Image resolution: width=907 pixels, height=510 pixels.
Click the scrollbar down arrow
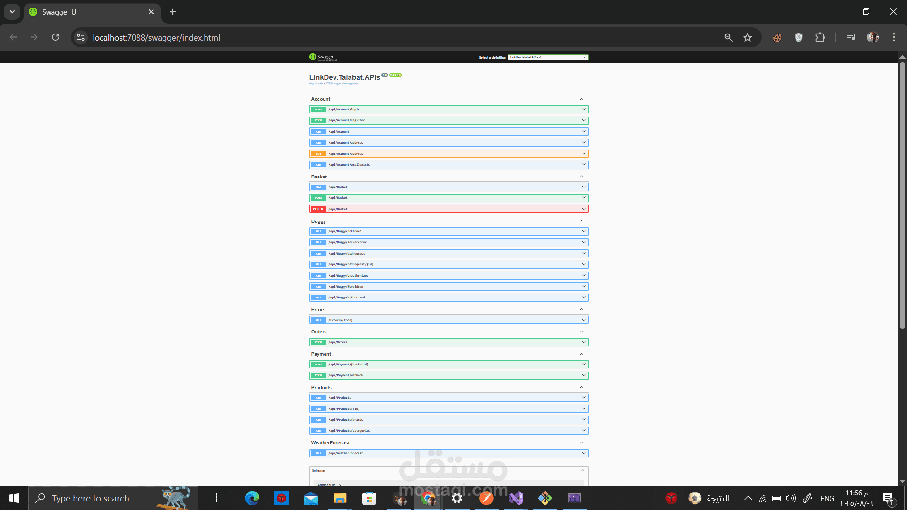902,481
